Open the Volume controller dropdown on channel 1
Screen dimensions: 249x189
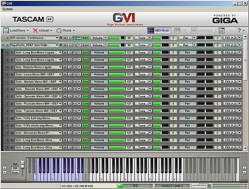pos(106,38)
